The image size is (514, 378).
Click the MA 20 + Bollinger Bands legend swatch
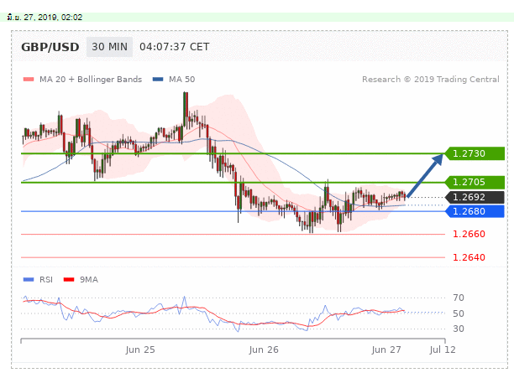(29, 79)
